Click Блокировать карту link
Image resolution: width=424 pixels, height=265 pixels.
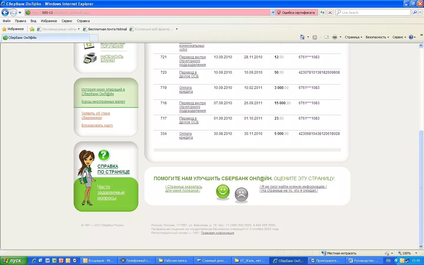tap(97, 125)
